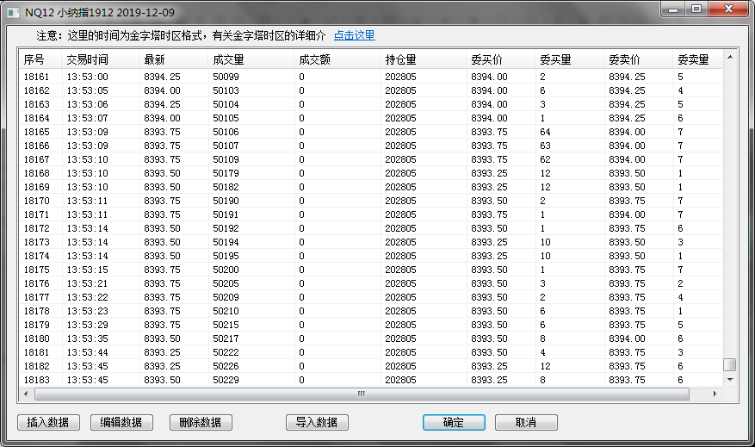Click the 成交额 value in row 18166
755x447 pixels.
tap(301, 146)
